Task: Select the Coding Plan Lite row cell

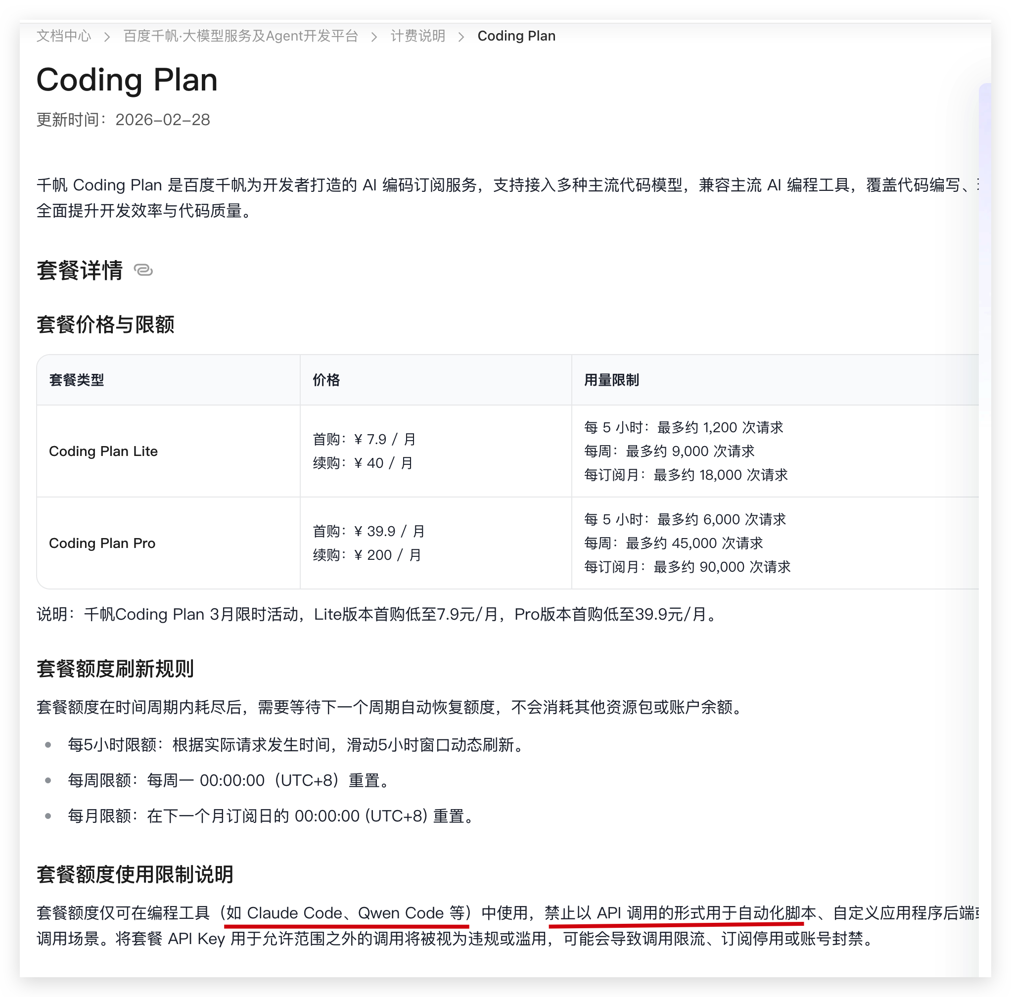Action: (x=103, y=451)
